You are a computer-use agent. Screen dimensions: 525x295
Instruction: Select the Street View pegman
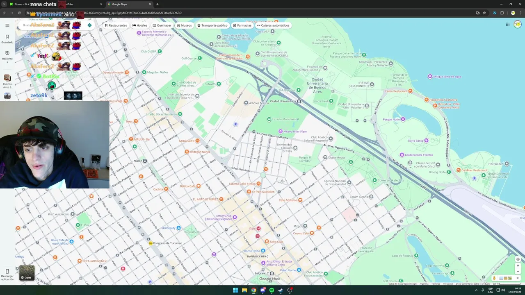[x=494, y=278]
